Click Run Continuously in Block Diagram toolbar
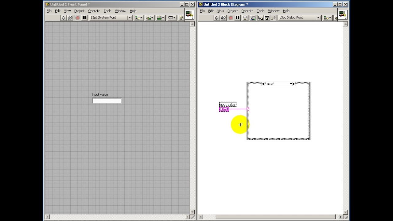The image size is (393, 221). pos(223,18)
